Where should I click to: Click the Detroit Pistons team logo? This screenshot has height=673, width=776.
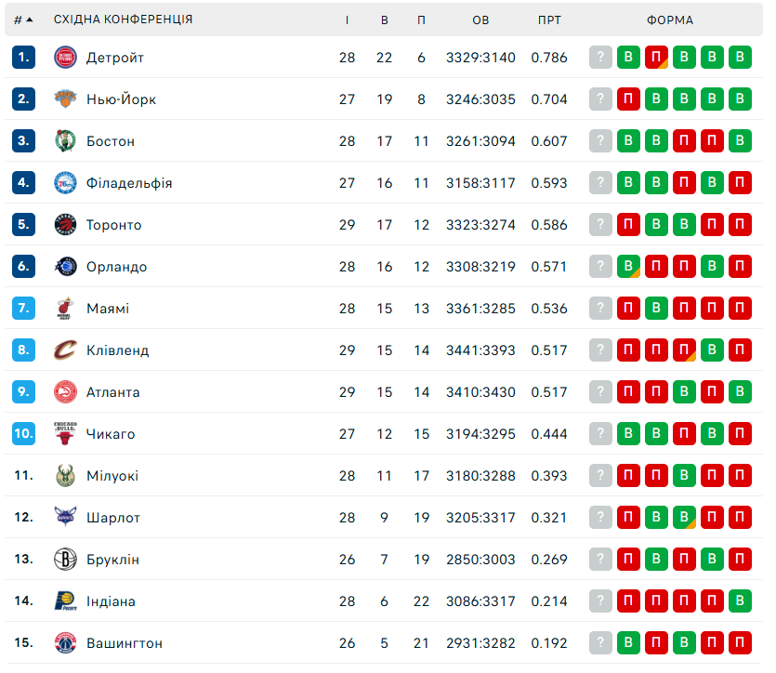click(65, 58)
